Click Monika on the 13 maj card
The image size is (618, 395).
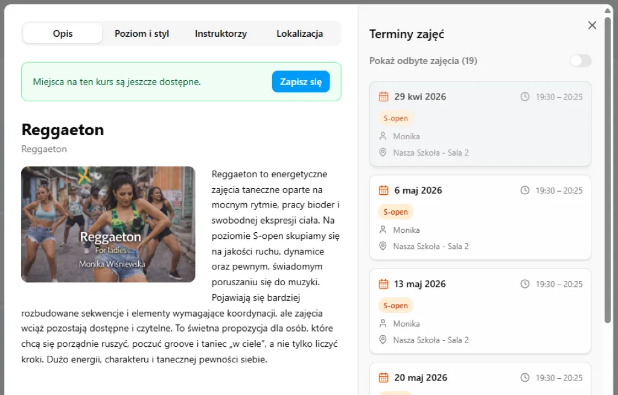(x=406, y=324)
